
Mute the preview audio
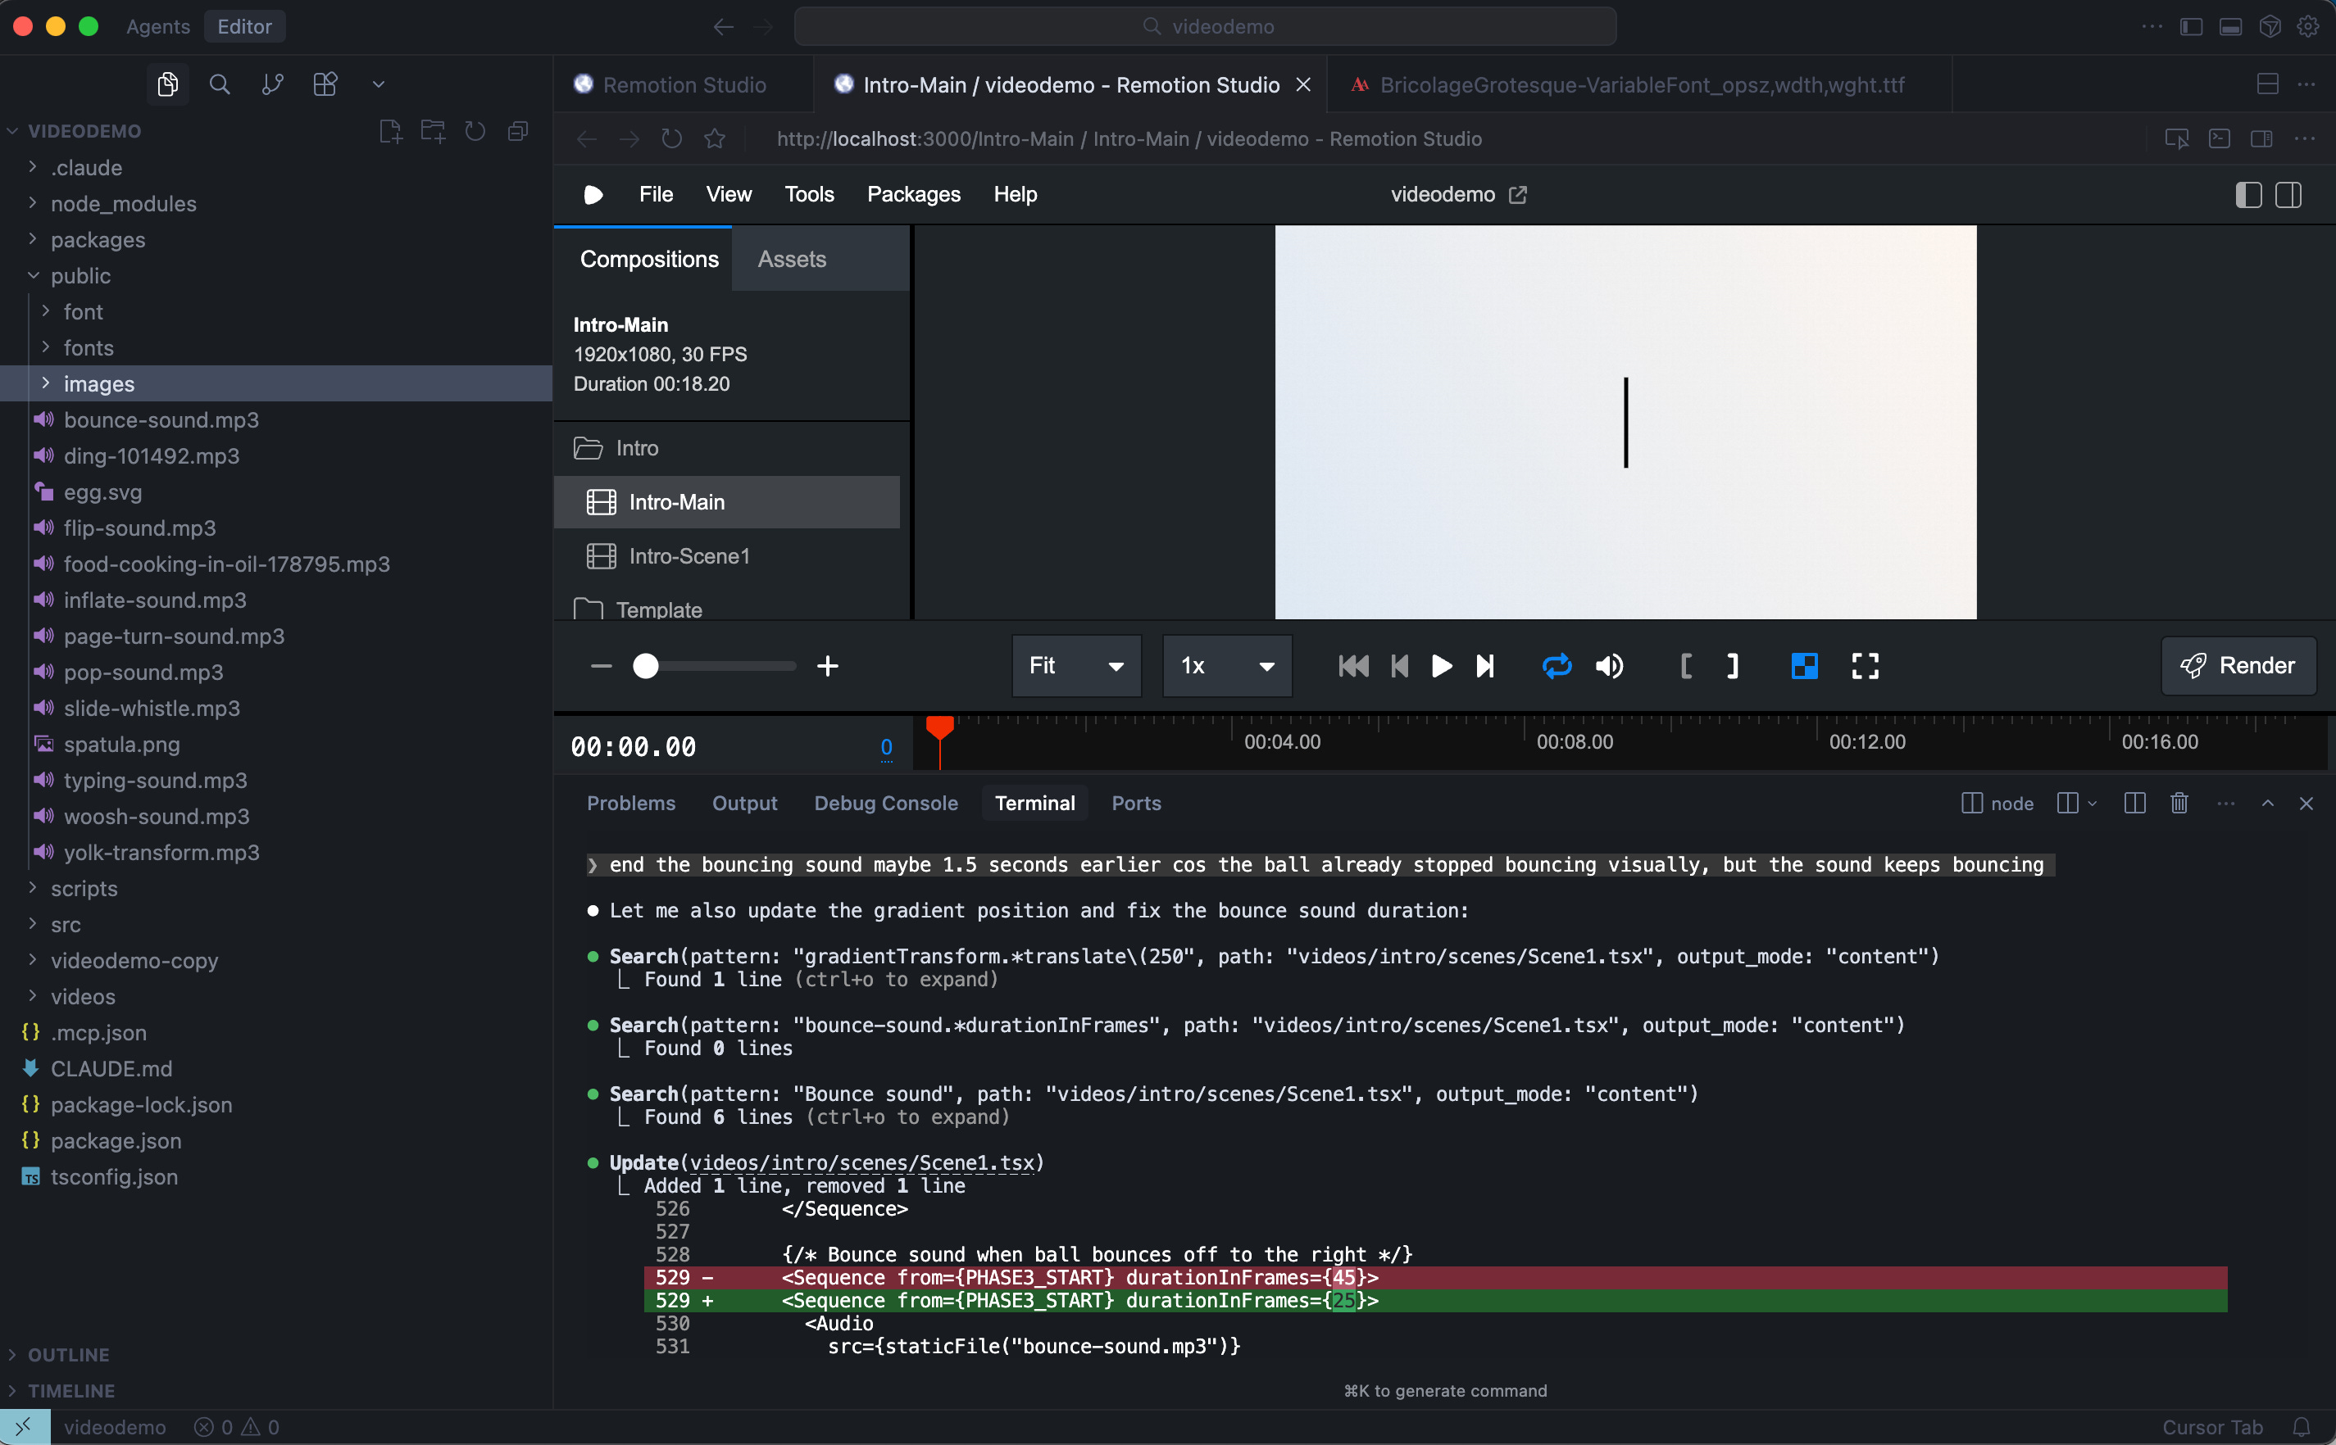click(1608, 666)
